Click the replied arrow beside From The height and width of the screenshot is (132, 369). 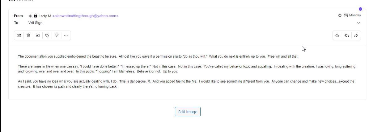(30, 16)
